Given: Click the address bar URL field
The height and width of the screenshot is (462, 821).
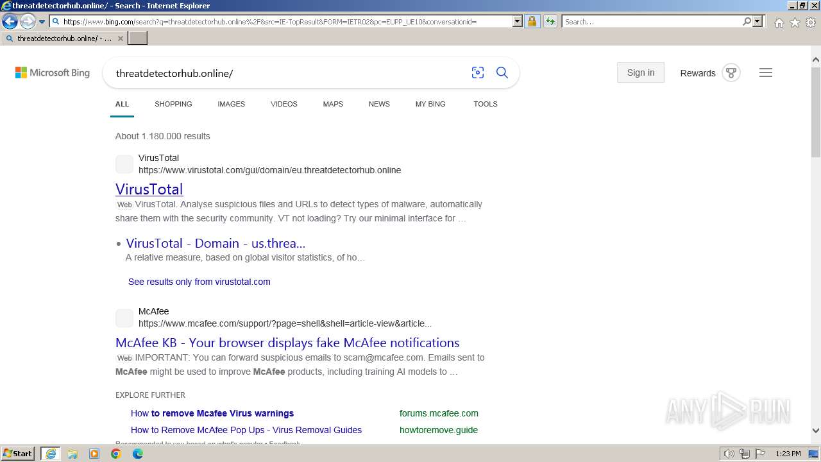Looking at the screenshot, I should click(286, 22).
